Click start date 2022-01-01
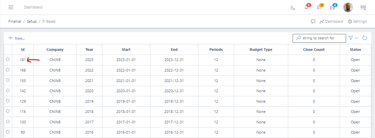This screenshot has width=375, height=138. pyautogui.click(x=126, y=70)
